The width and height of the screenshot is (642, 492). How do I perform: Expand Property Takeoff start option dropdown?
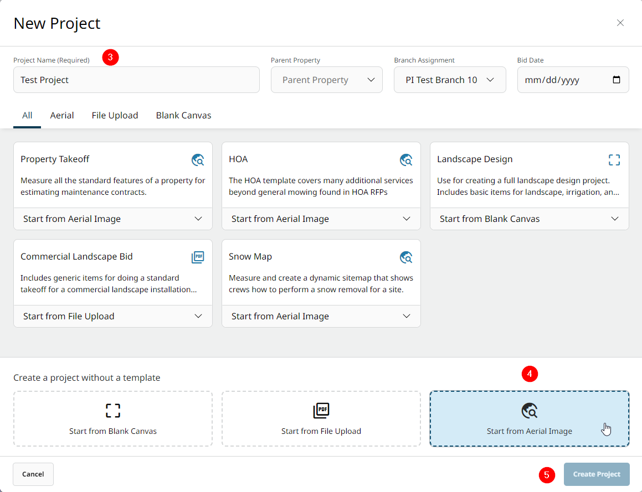click(113, 219)
